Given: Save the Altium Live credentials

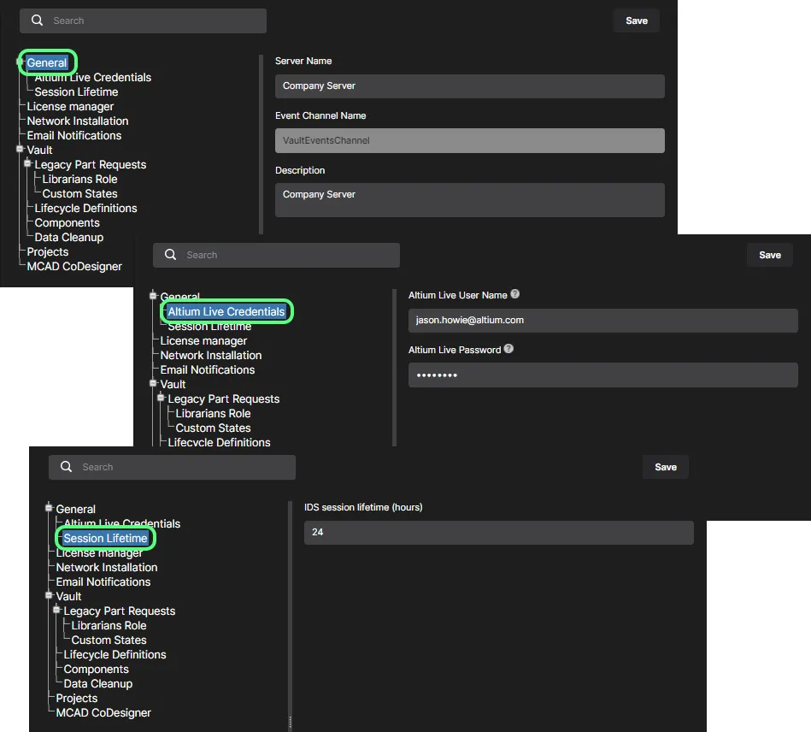Looking at the screenshot, I should click(x=770, y=255).
